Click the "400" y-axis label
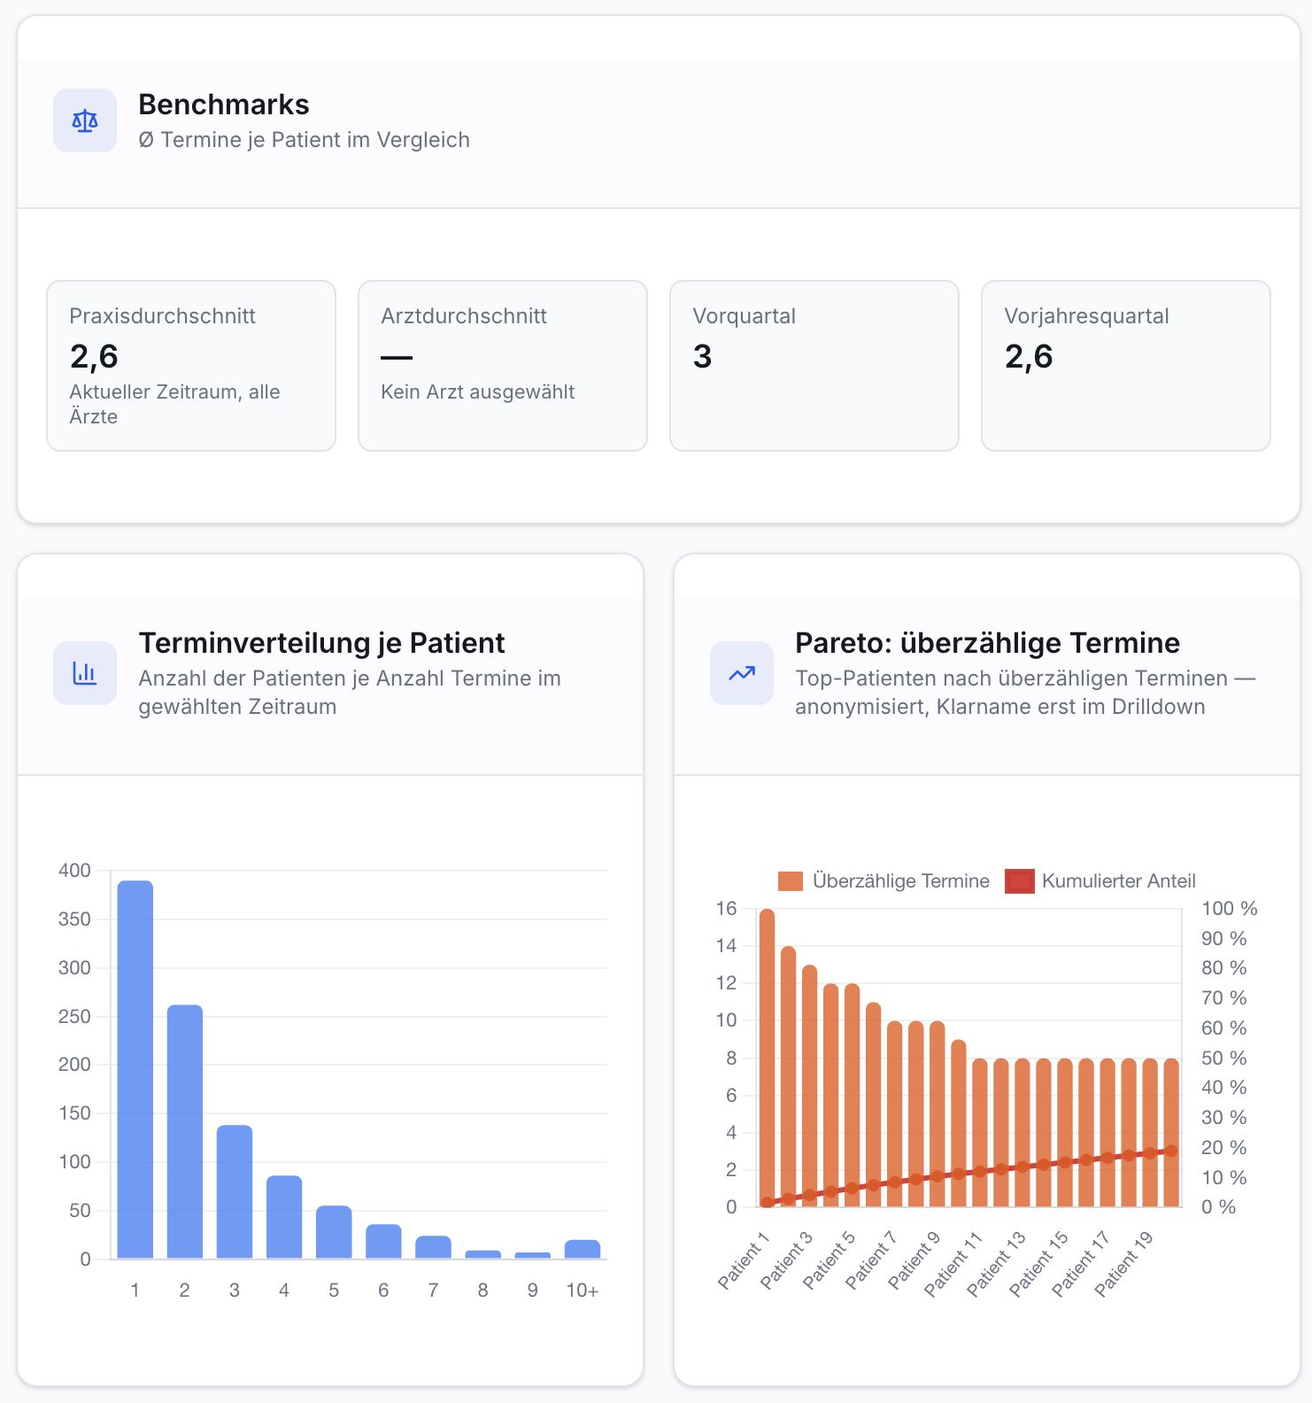This screenshot has width=1312, height=1403. (x=74, y=871)
